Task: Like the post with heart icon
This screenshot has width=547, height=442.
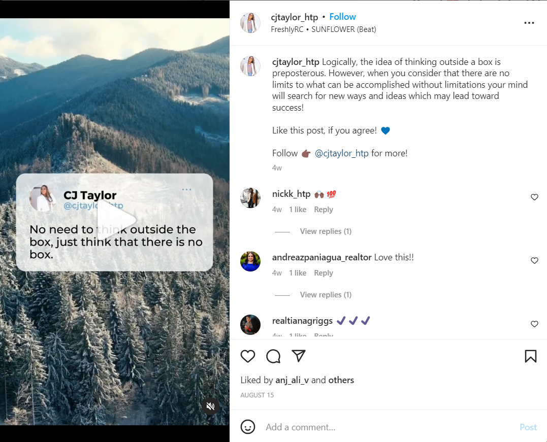Action: (x=247, y=356)
